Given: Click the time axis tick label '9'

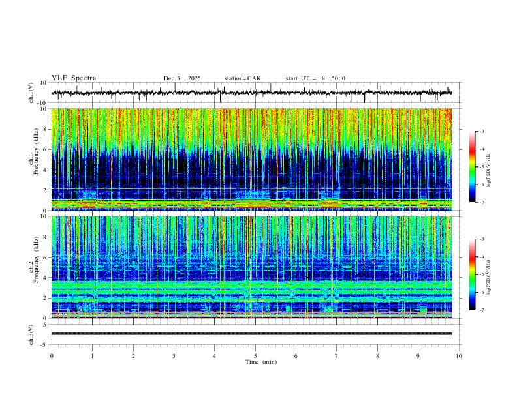Looking at the screenshot, I should pos(418,356).
